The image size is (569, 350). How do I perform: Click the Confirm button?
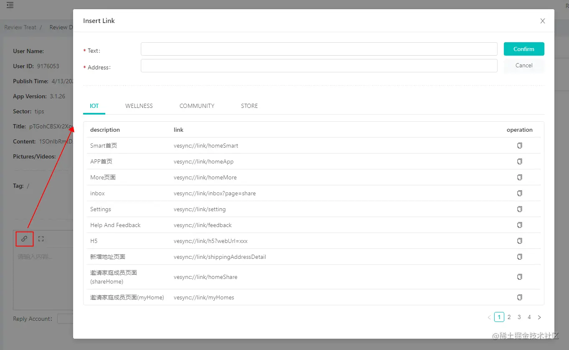pos(523,49)
